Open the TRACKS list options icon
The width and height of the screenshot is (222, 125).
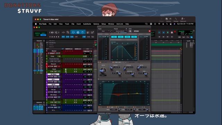[x=44, y=41]
